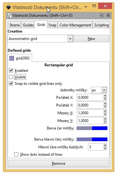
Task: Open the Axonometric grid type dropdown
Action: [70, 39]
